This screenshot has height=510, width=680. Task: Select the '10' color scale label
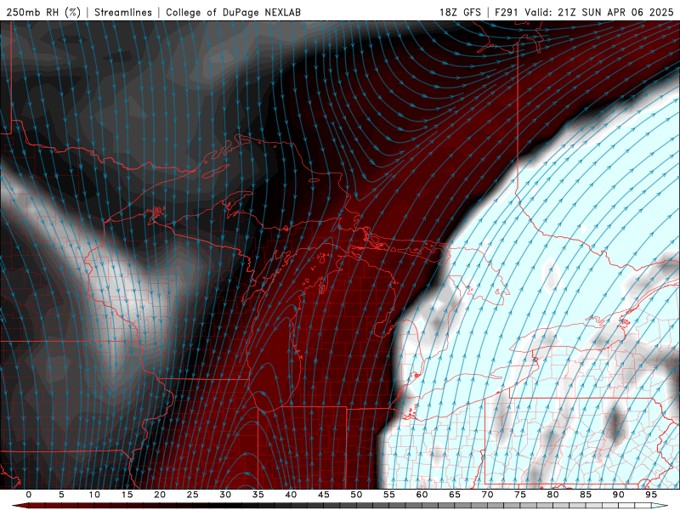coord(94,495)
